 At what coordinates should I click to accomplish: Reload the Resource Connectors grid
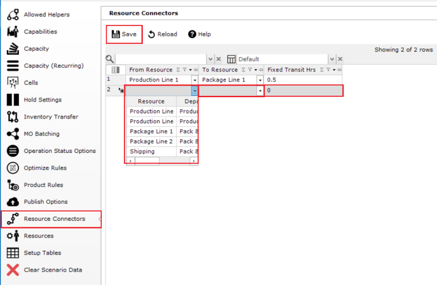(x=163, y=34)
